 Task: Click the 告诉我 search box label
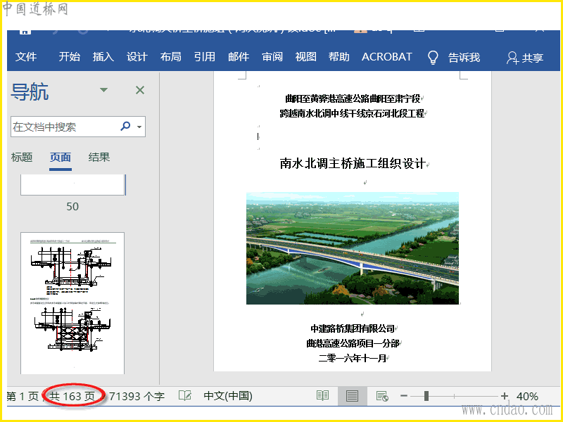point(464,58)
